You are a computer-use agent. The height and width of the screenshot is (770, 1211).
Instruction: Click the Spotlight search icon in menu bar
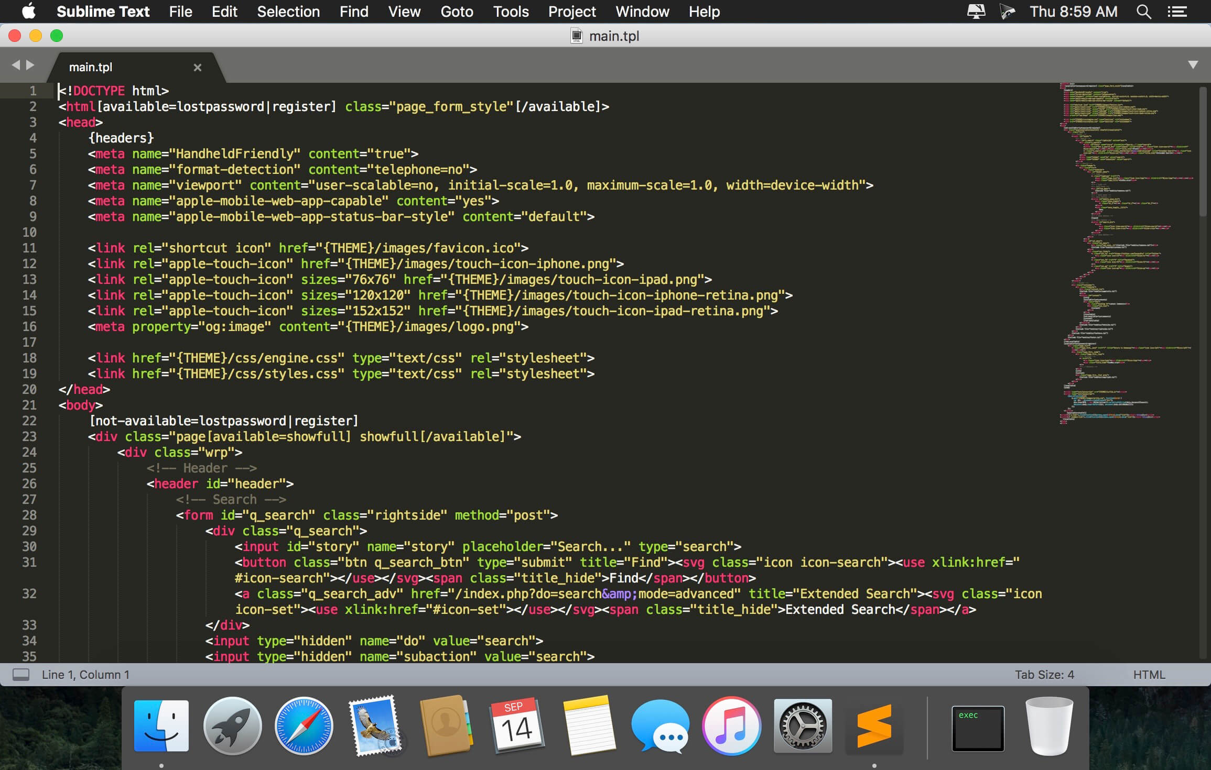(1144, 12)
